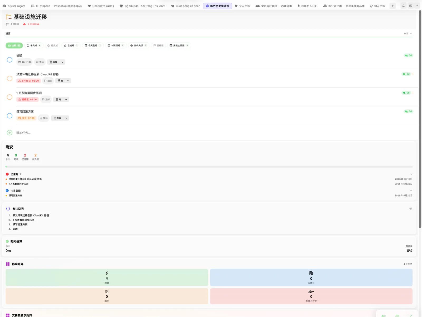Open the sidebar panel layout icon
422x317 pixels.
pos(411,6)
